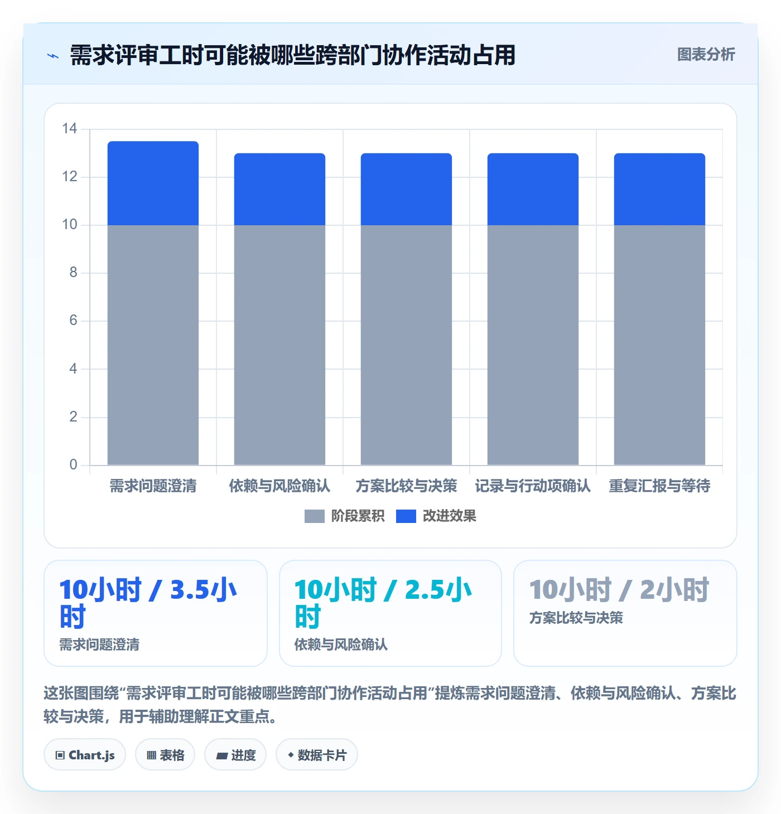
Task: Click the 10小时 / 2.5小时 data card
Action: pos(390,613)
